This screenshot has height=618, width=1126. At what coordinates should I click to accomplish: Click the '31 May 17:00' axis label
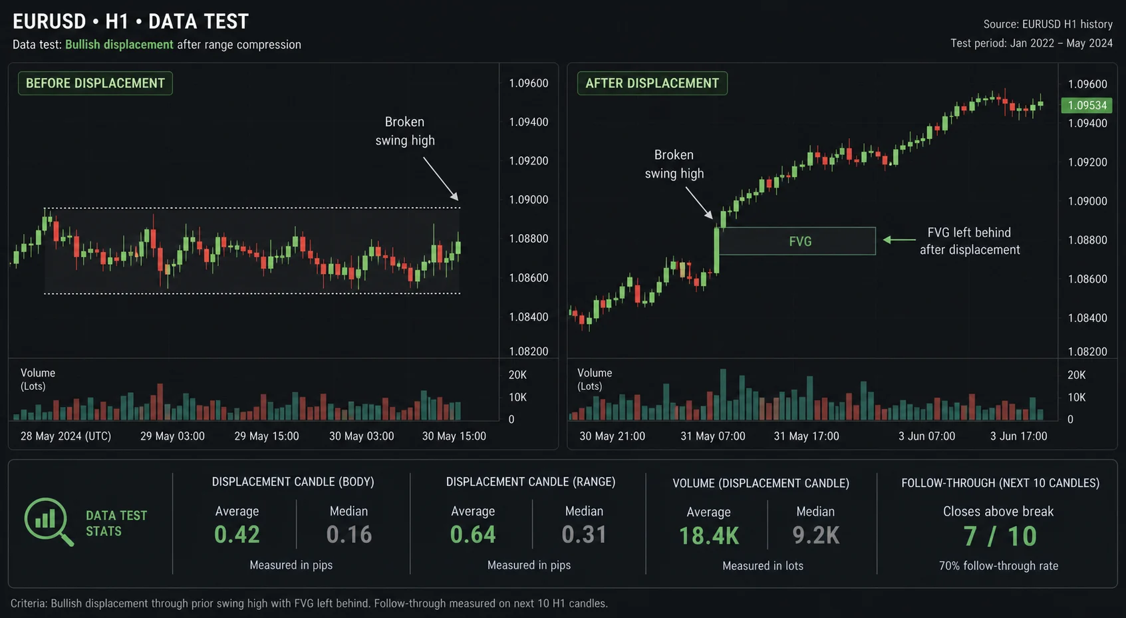806,436
